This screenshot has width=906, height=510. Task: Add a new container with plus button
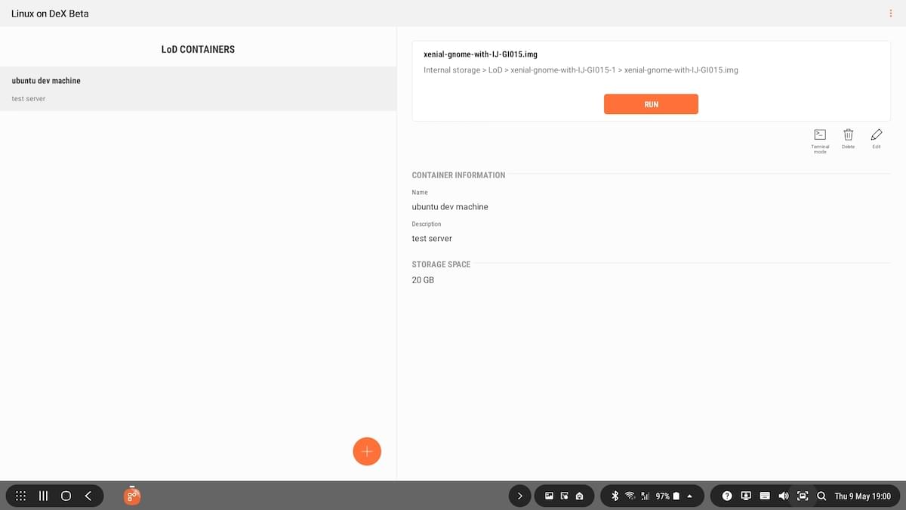pos(367,451)
